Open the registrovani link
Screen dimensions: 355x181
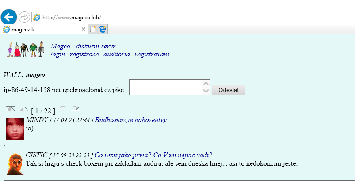pyautogui.click(x=152, y=54)
